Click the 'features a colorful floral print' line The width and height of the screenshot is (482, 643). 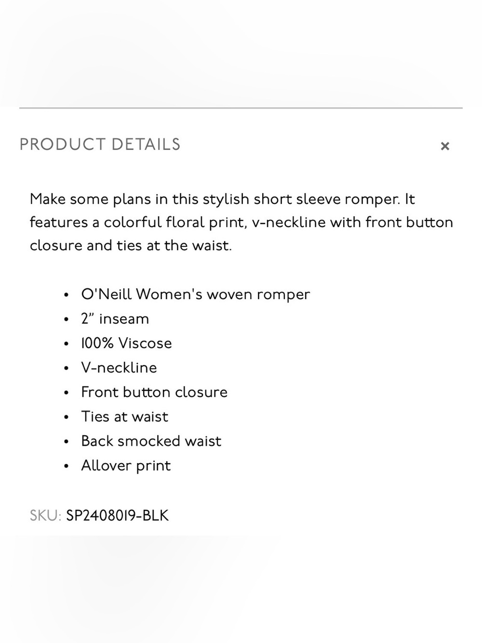pos(241,222)
